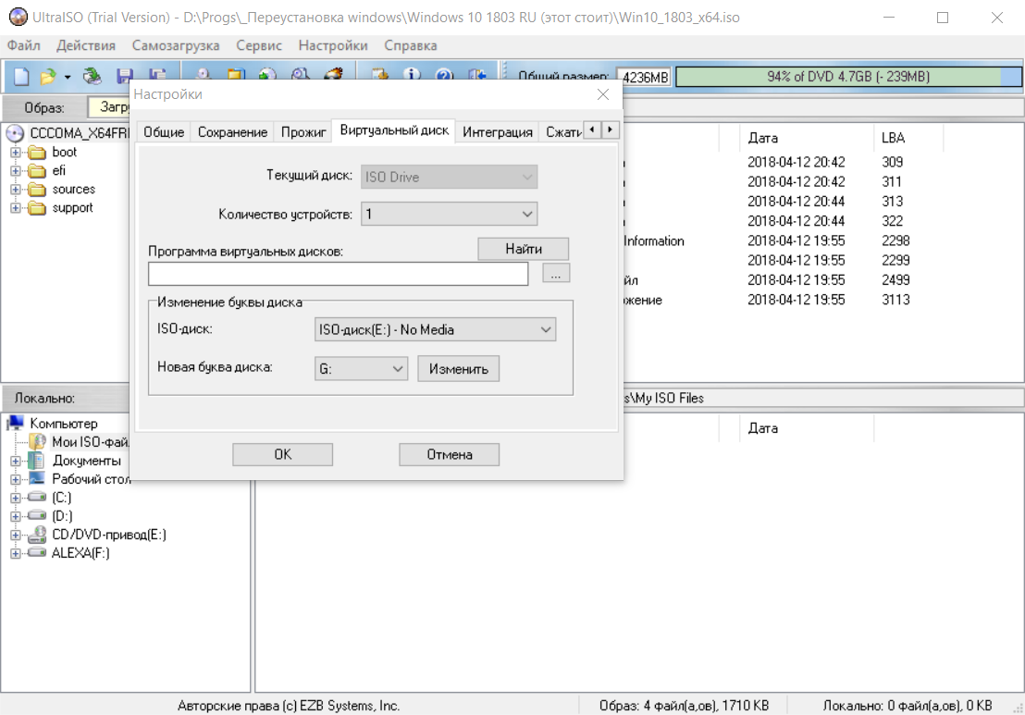Open the Справка menu
Image resolution: width=1025 pixels, height=715 pixels.
411,45
